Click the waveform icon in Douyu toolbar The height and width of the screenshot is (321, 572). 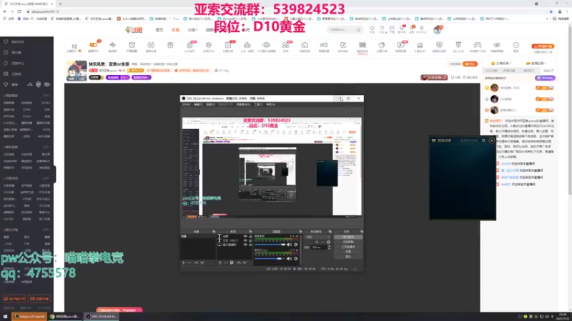pyautogui.click(x=113, y=45)
